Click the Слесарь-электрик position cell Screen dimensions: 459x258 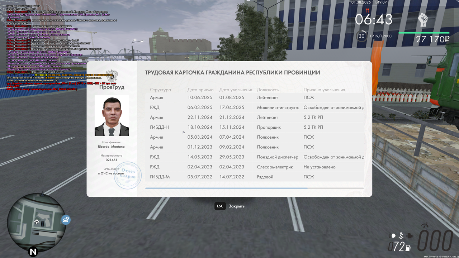[275, 167]
